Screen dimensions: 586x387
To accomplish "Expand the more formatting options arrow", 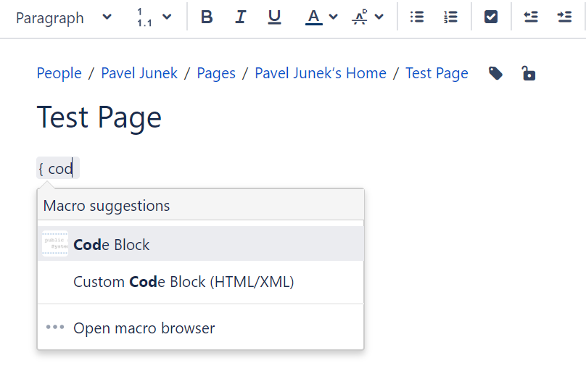I will pos(379,17).
